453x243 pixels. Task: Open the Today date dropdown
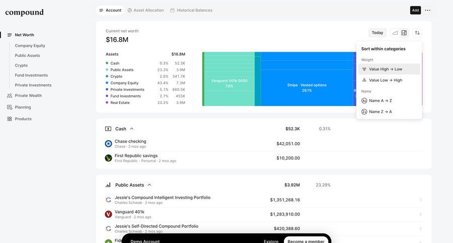pos(377,33)
